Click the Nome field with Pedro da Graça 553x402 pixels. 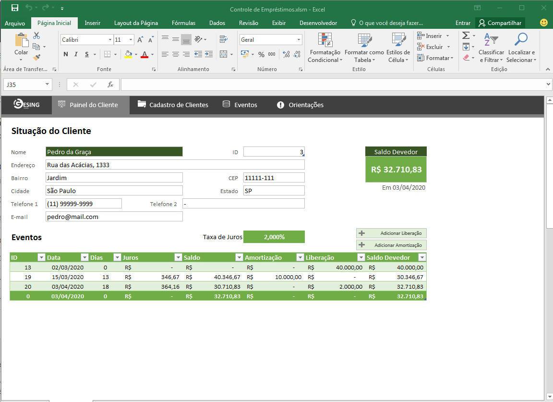point(114,152)
